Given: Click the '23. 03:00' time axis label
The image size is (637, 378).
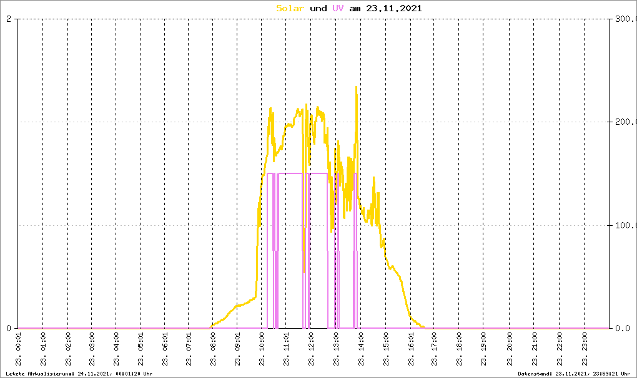Looking at the screenshot, I should click(x=92, y=349).
